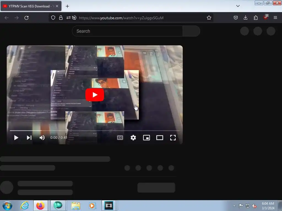Click the YouTube Search field
This screenshot has height=211, width=282.
pyautogui.click(x=127, y=31)
